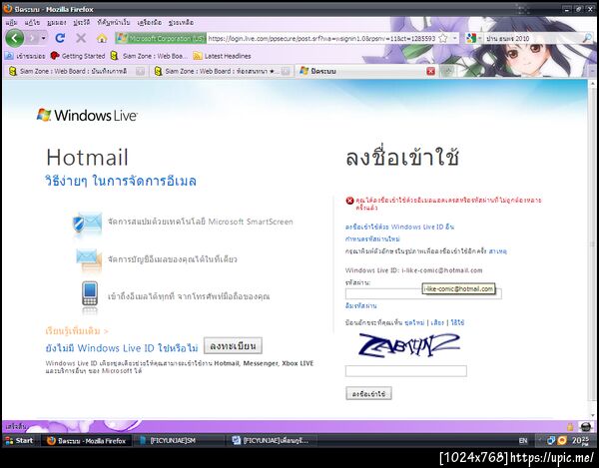599x468 pixels.
Task: Open the Windows Start button
Action: point(20,441)
